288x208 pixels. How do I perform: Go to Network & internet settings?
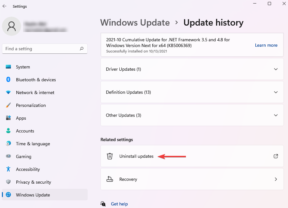tap(44, 92)
